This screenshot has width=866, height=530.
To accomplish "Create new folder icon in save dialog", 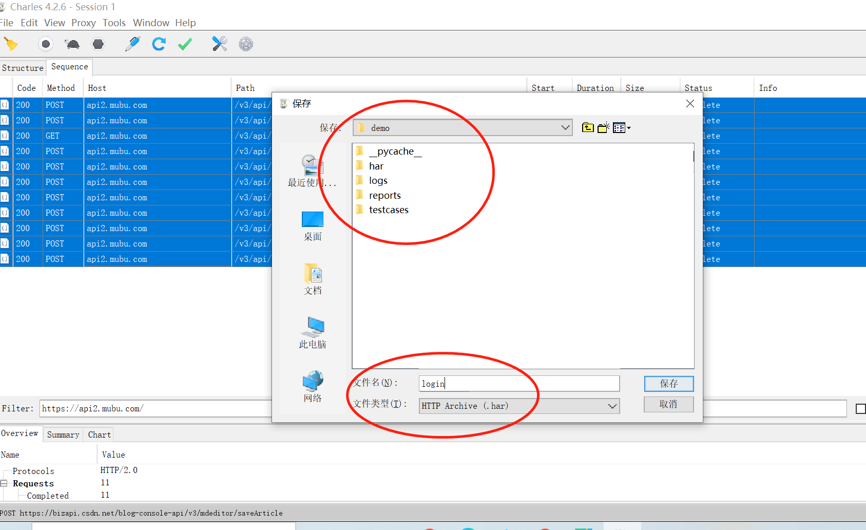I will tap(603, 127).
